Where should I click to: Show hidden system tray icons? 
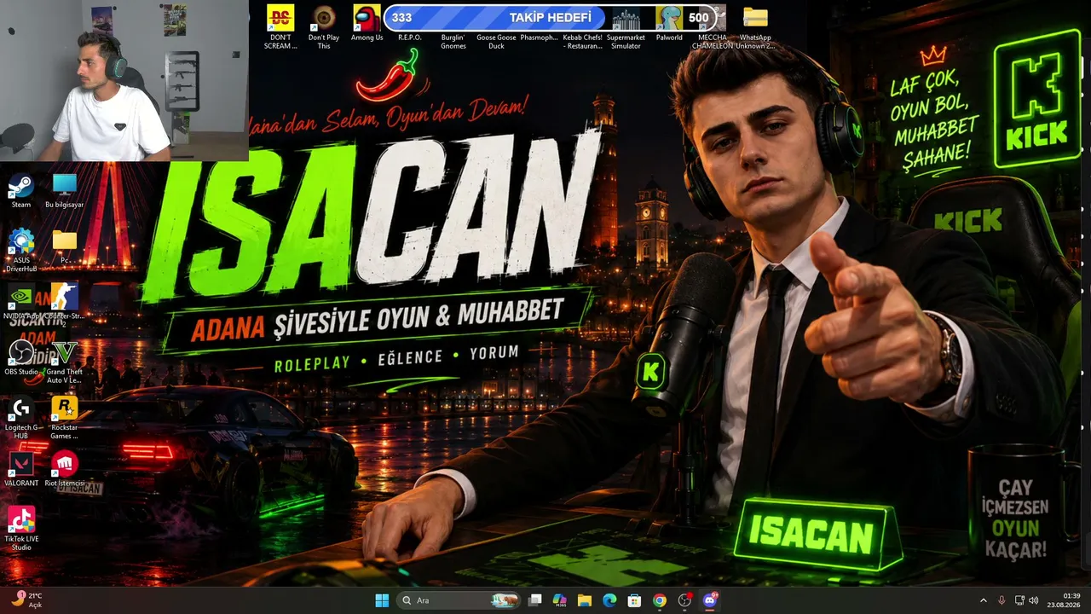click(x=983, y=600)
